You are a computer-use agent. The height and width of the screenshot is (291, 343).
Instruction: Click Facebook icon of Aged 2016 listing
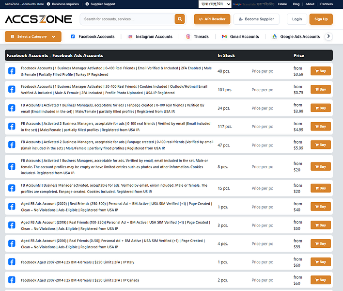(12, 243)
